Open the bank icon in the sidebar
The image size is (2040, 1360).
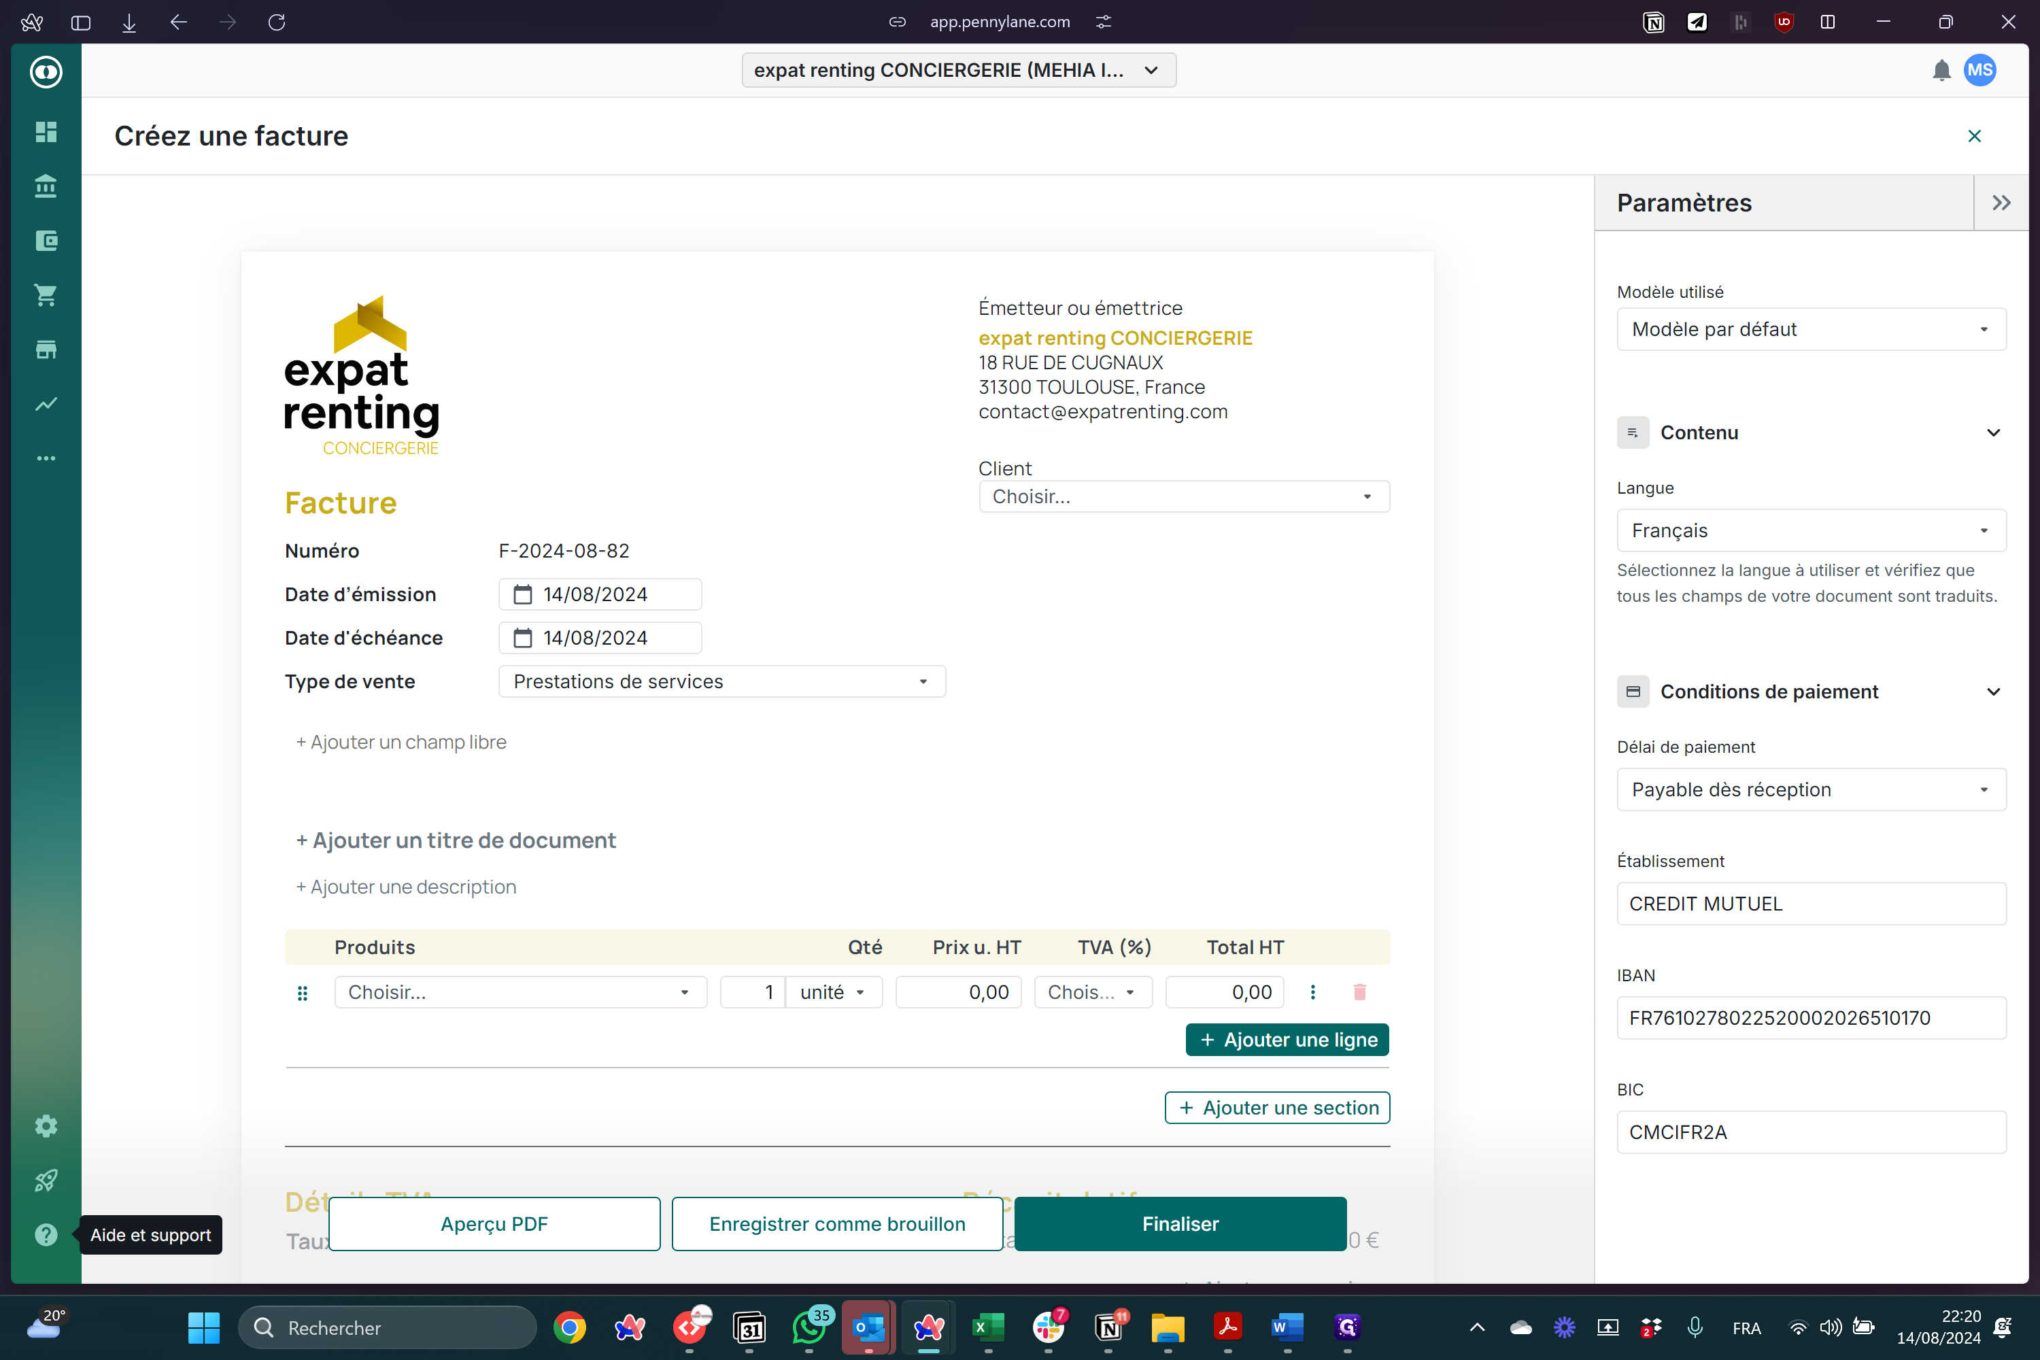coord(46,186)
